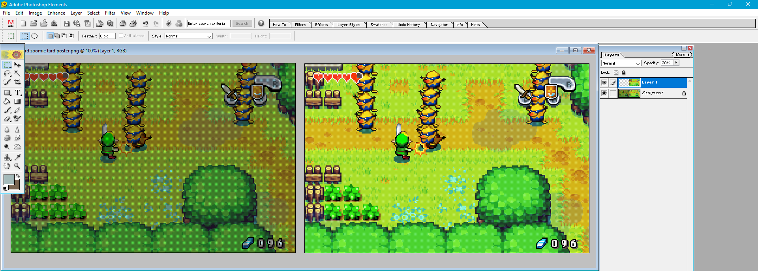Select the Eyedropper tool
Viewport: 758px width, 271px height.
tap(17, 157)
